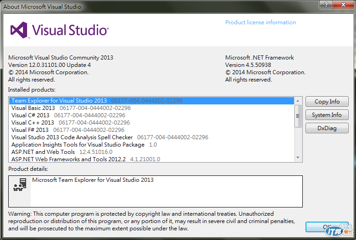Select ASP.NET and Web Tools entry
356x240 pixels.
(x=152, y=152)
